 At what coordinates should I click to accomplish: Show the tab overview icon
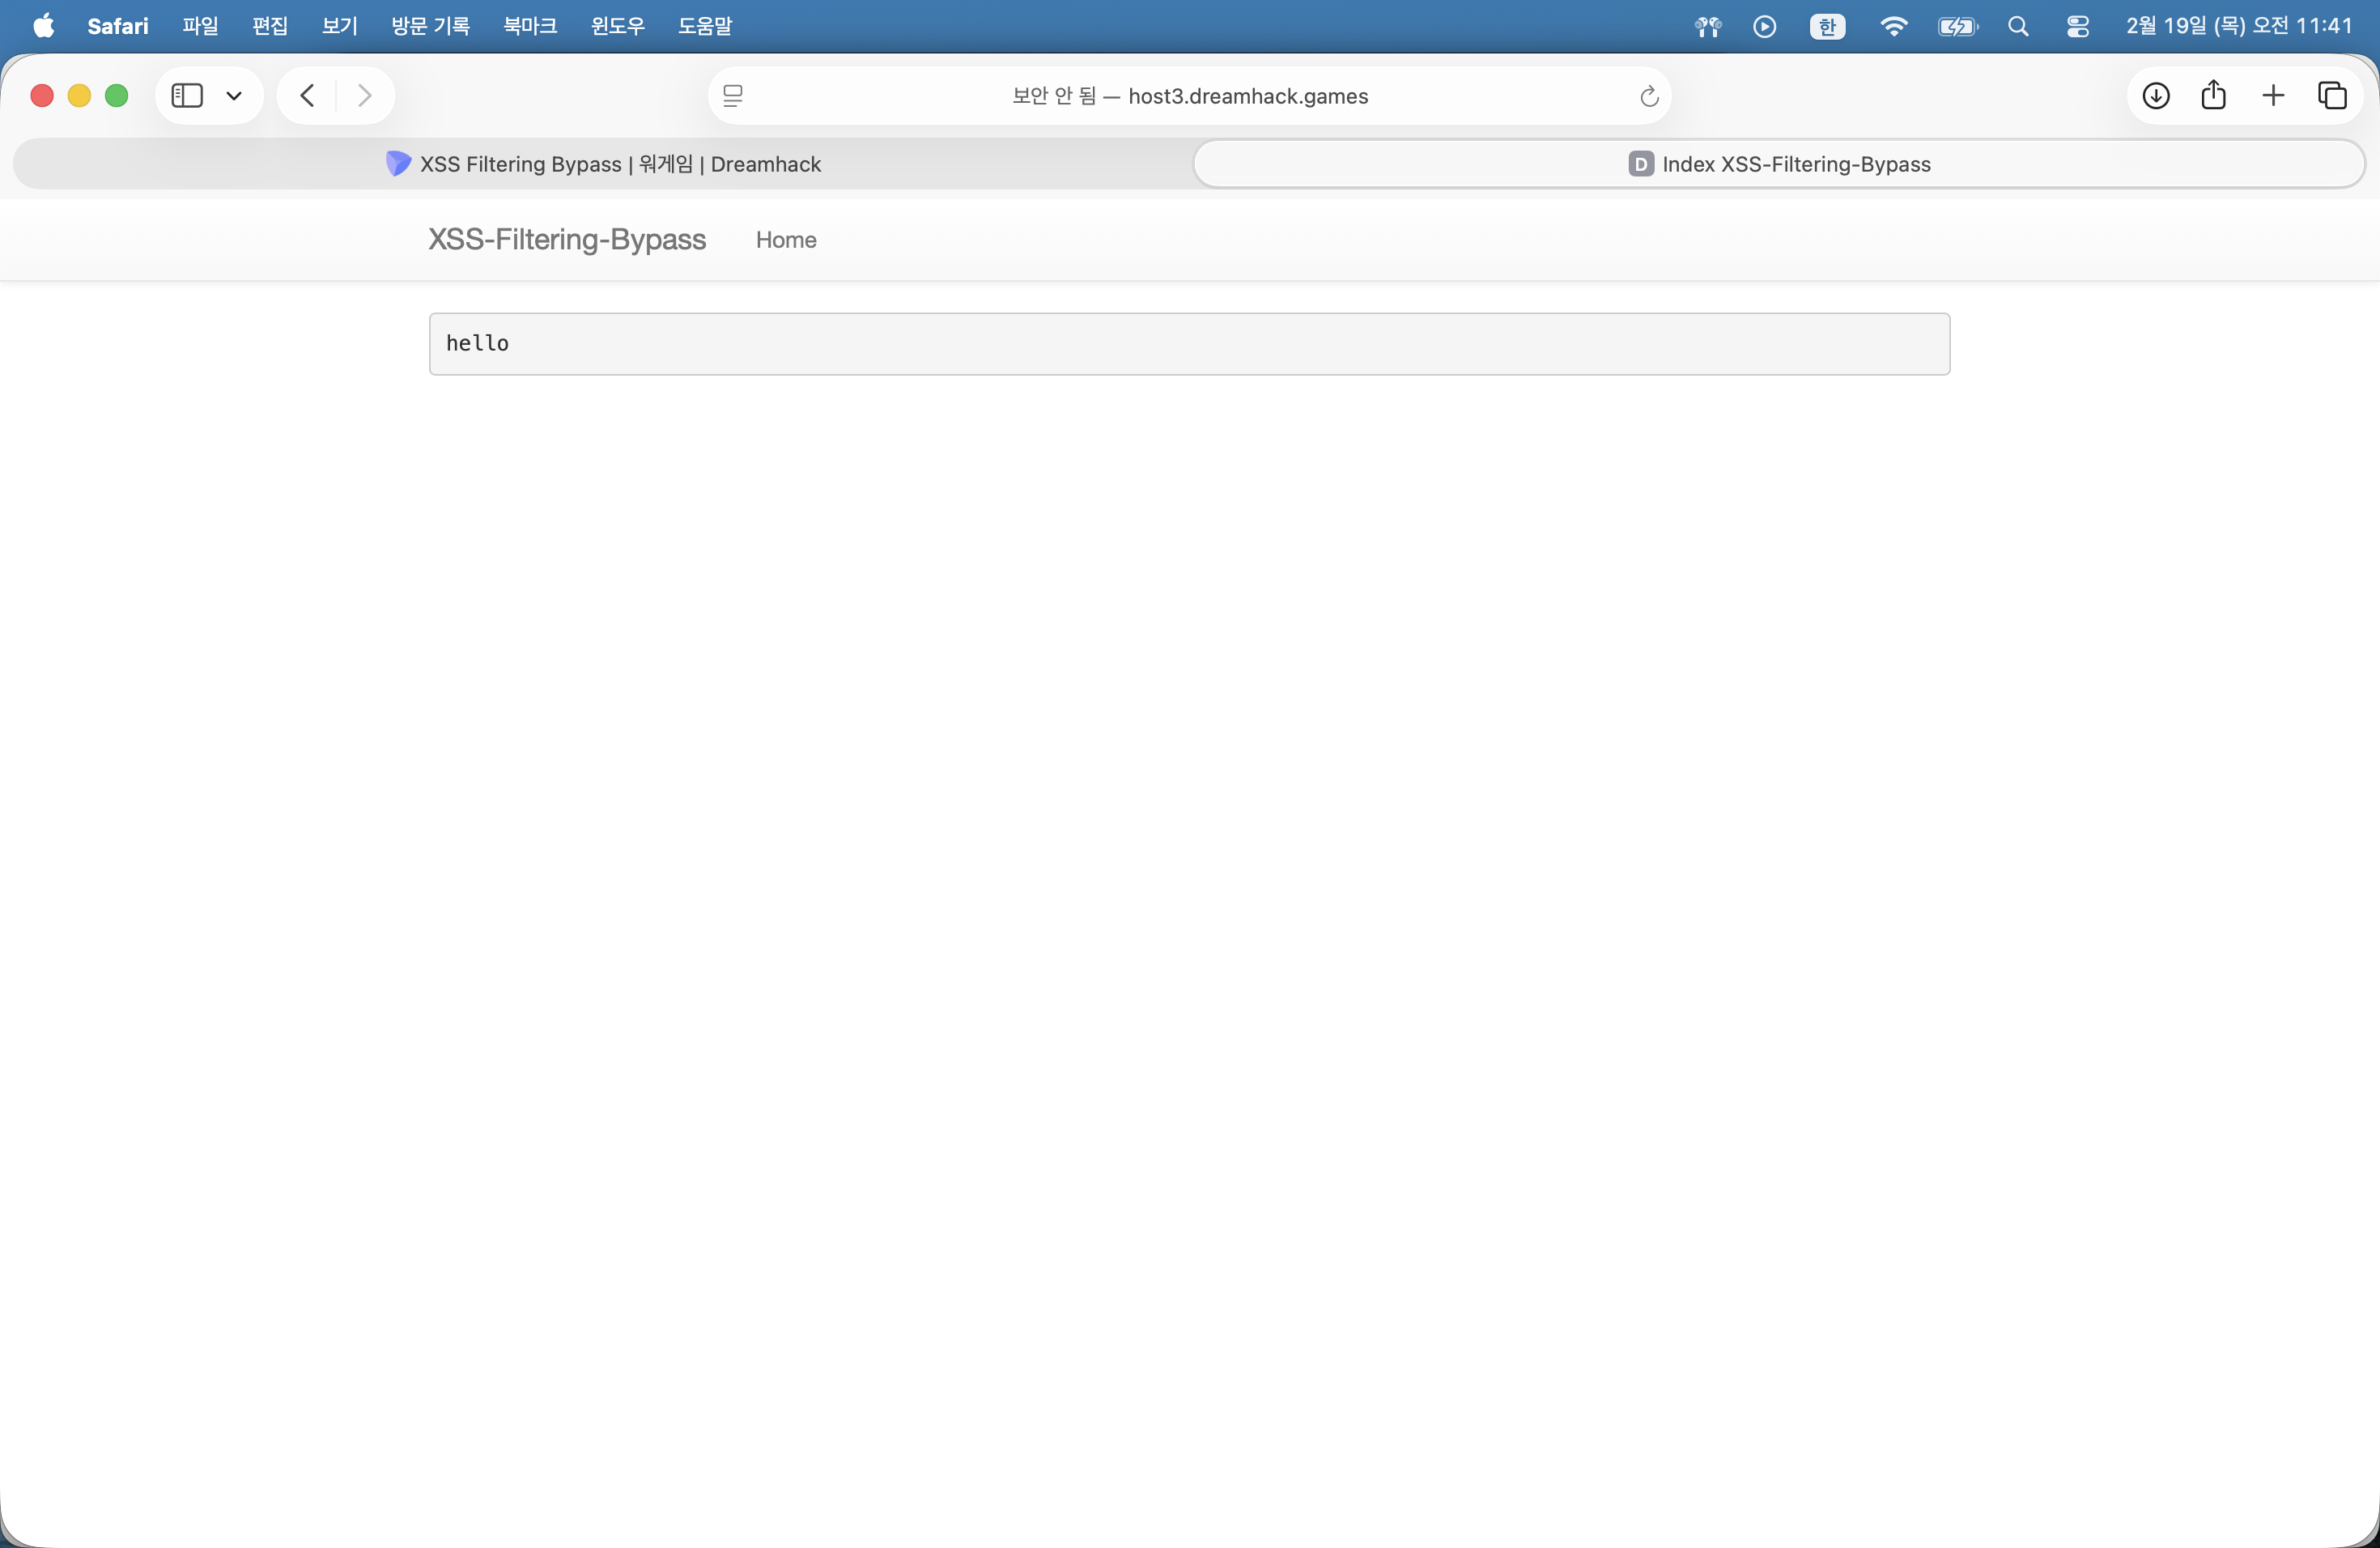tap(2332, 96)
